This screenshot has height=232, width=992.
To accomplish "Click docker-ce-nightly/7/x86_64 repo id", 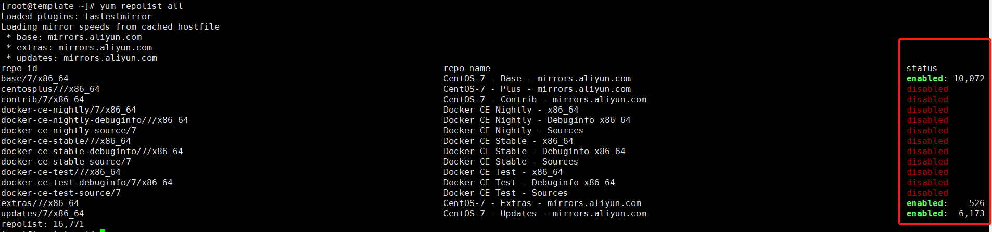I will (69, 110).
